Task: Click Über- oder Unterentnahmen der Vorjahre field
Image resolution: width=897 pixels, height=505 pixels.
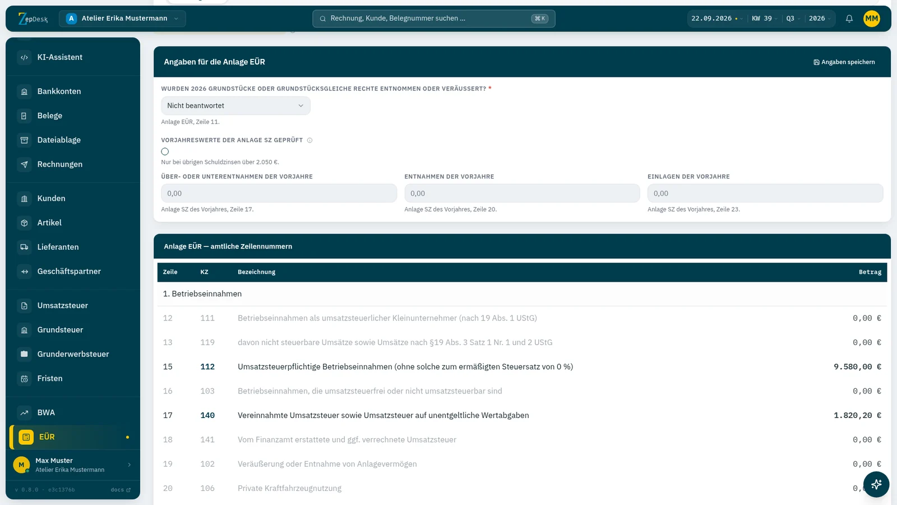Action: click(x=279, y=194)
